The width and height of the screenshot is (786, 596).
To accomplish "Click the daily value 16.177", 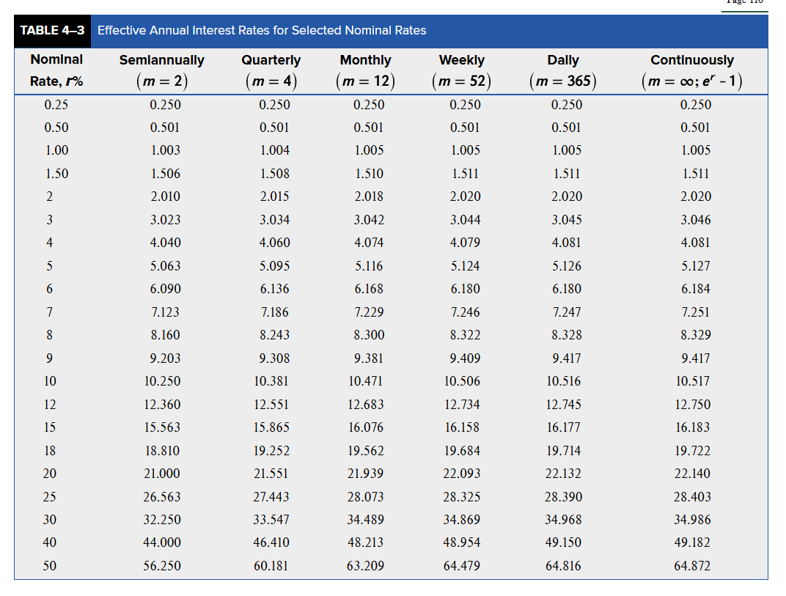I will [x=563, y=427].
